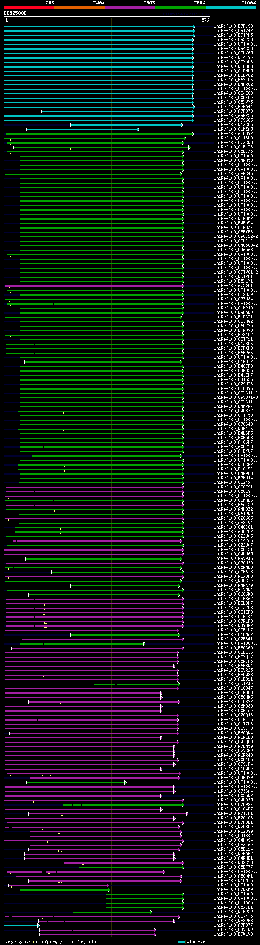Viewport: 260px width, 945px height.
Task: Click hit label UniRef100_B6AJS9
Action: point(233,505)
